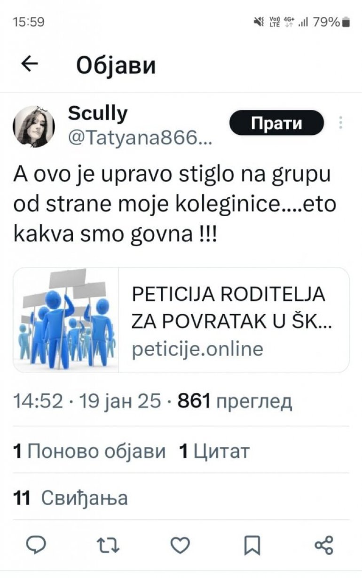Follow Scully with Прати button

click(276, 123)
